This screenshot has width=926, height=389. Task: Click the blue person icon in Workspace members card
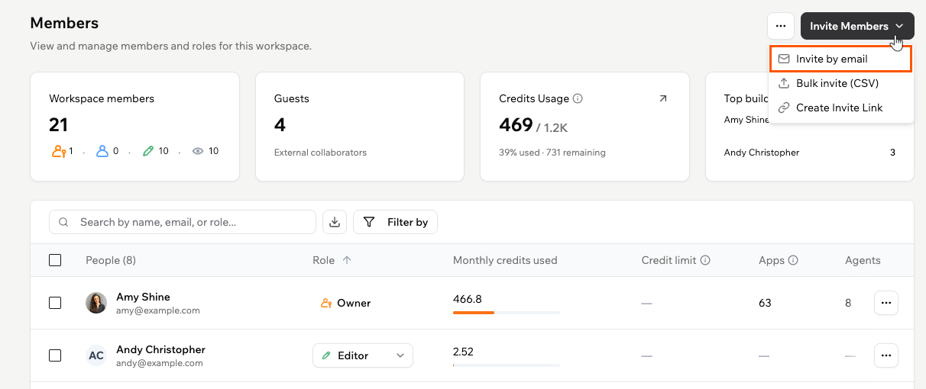click(x=102, y=151)
